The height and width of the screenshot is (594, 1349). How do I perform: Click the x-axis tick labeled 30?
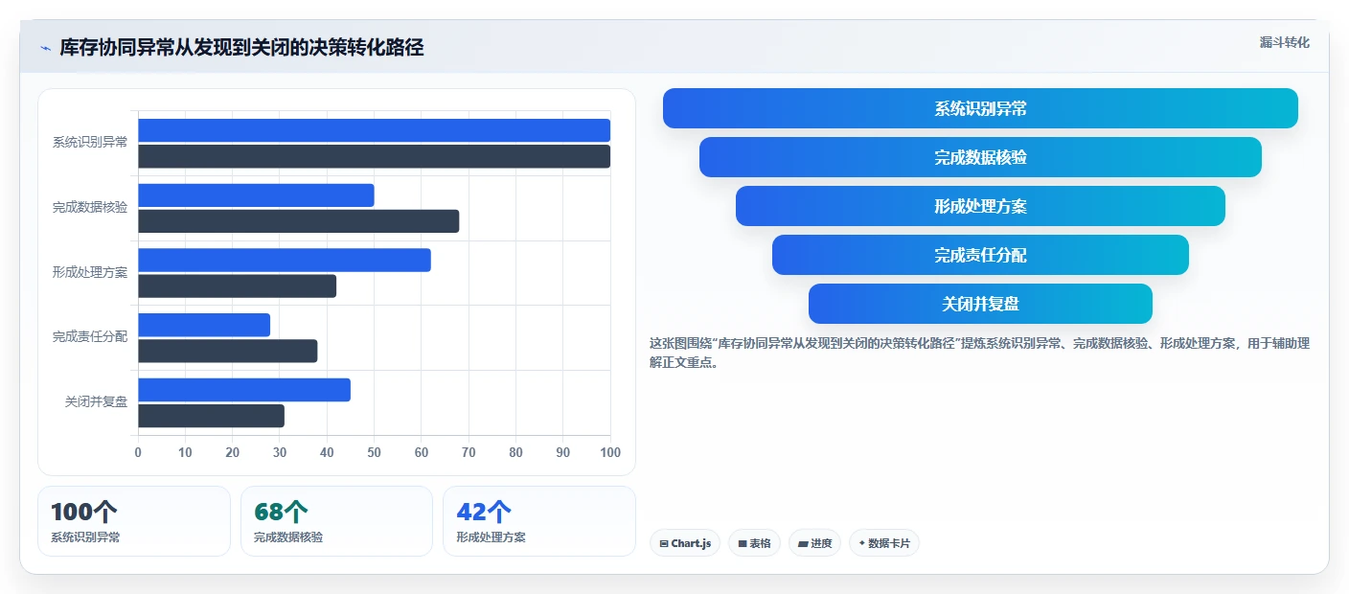tap(280, 452)
